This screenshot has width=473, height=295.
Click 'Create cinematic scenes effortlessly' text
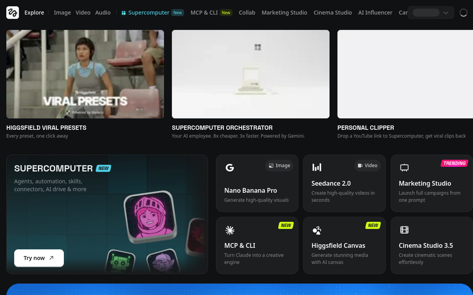pyautogui.click(x=425, y=259)
